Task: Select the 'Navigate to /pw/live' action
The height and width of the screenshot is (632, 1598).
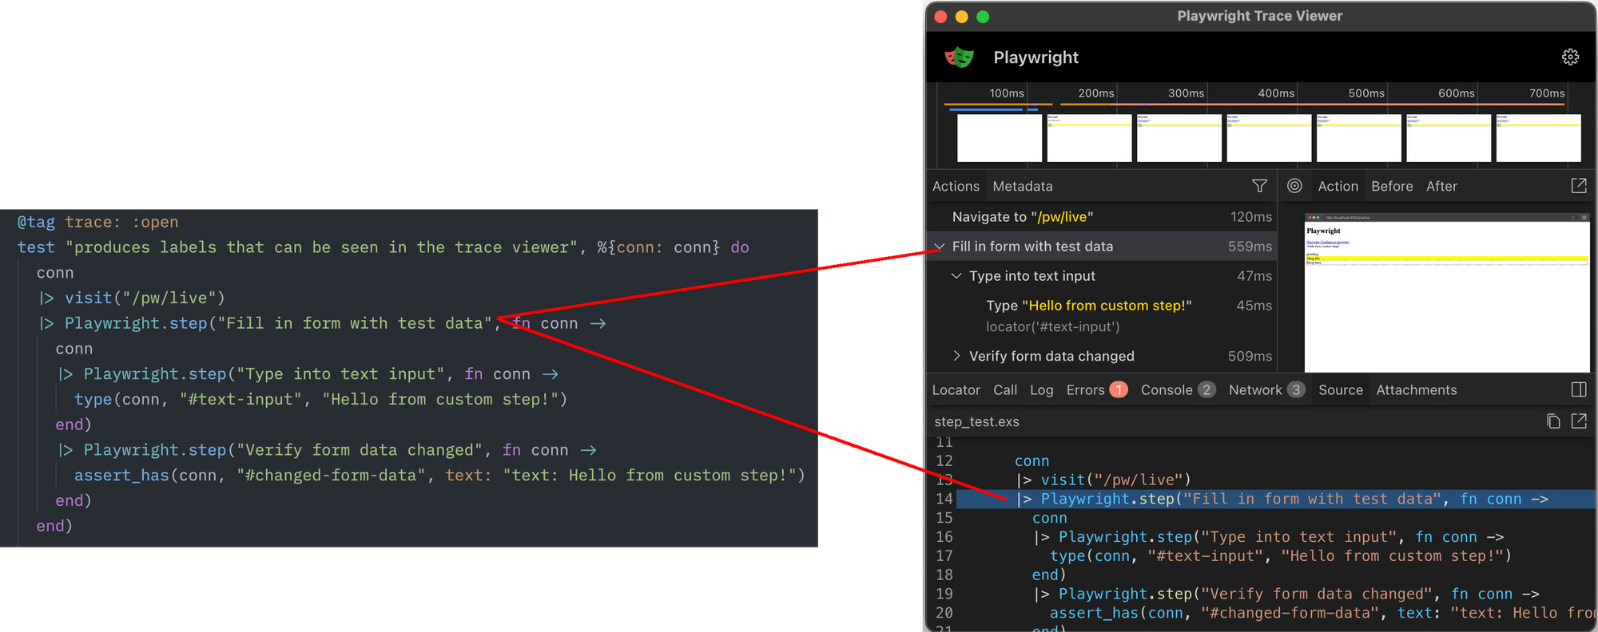Action: pos(1022,217)
